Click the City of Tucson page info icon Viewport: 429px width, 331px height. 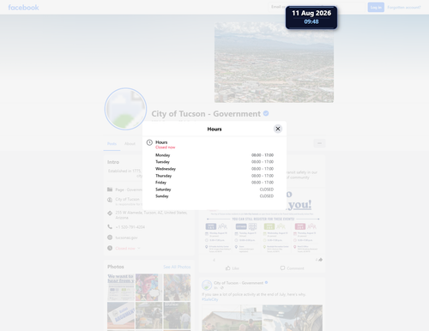click(x=110, y=200)
